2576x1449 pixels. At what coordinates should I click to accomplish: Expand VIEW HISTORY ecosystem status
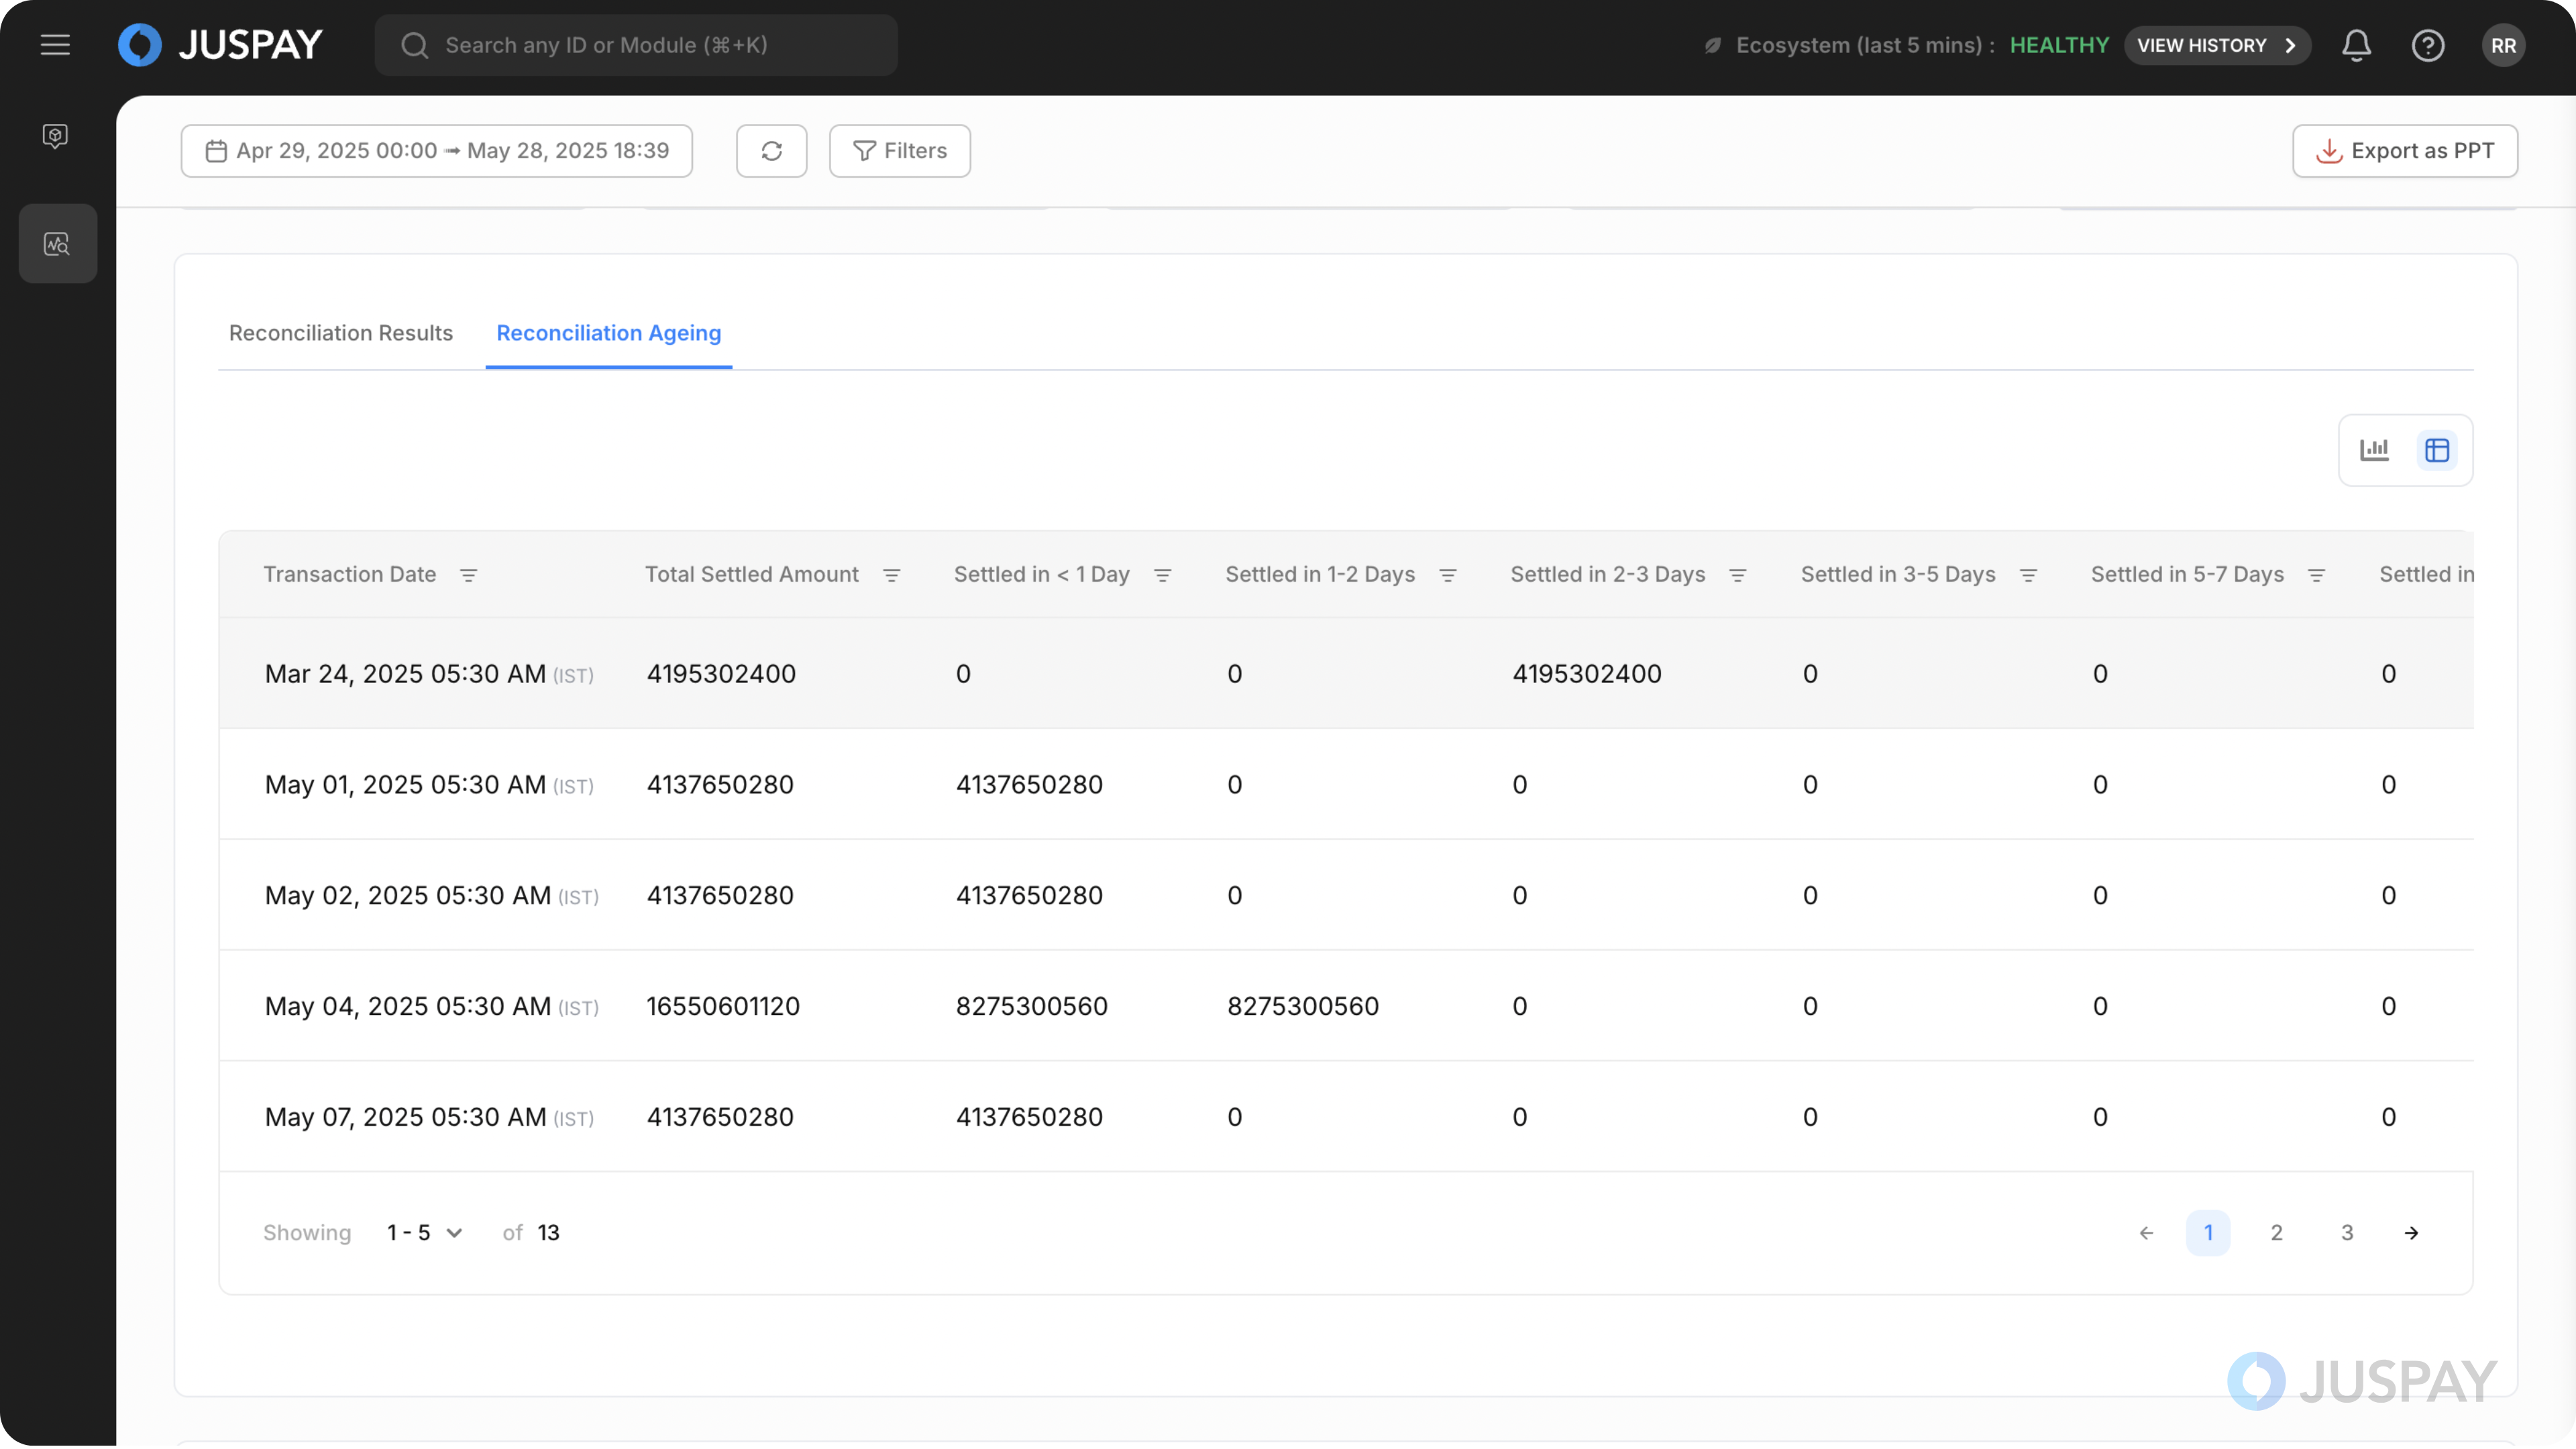click(x=2216, y=45)
